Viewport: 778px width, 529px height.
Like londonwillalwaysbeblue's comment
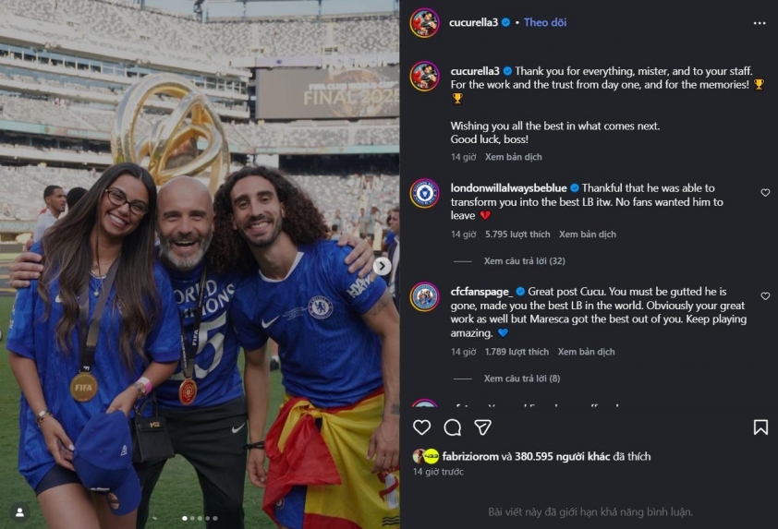(765, 193)
